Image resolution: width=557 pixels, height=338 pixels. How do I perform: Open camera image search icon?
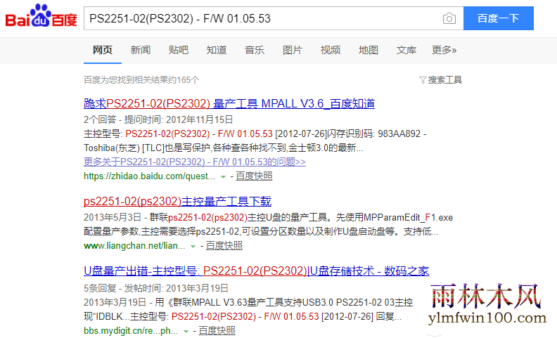449,18
